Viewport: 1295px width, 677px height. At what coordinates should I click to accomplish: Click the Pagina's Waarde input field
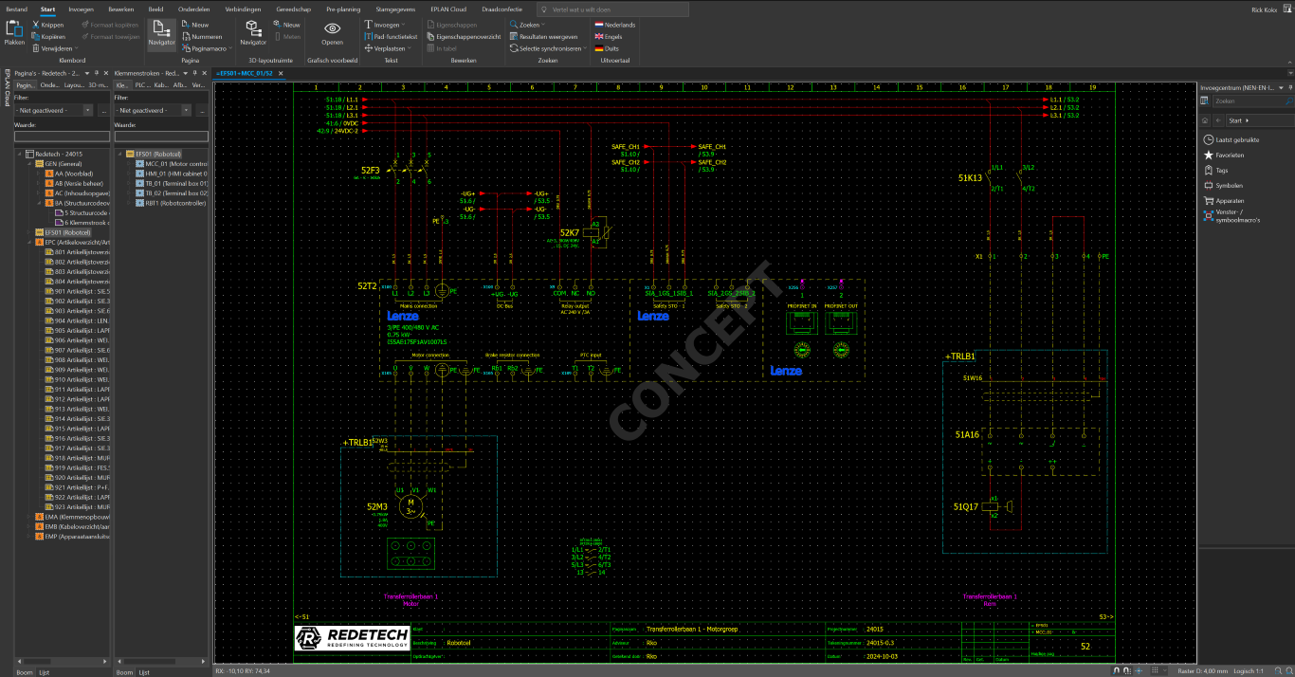(x=62, y=136)
